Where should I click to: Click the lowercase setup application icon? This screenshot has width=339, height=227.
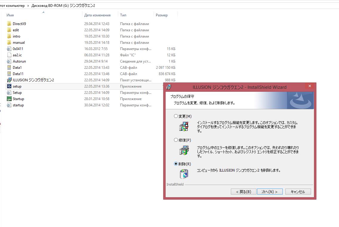[x=9, y=86]
